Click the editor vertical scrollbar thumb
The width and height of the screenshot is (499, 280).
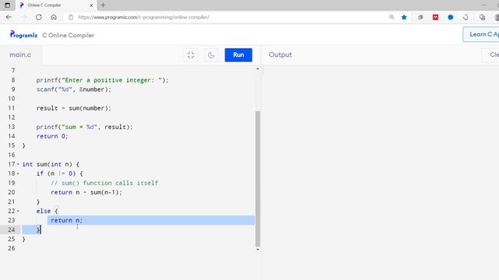click(x=258, y=179)
